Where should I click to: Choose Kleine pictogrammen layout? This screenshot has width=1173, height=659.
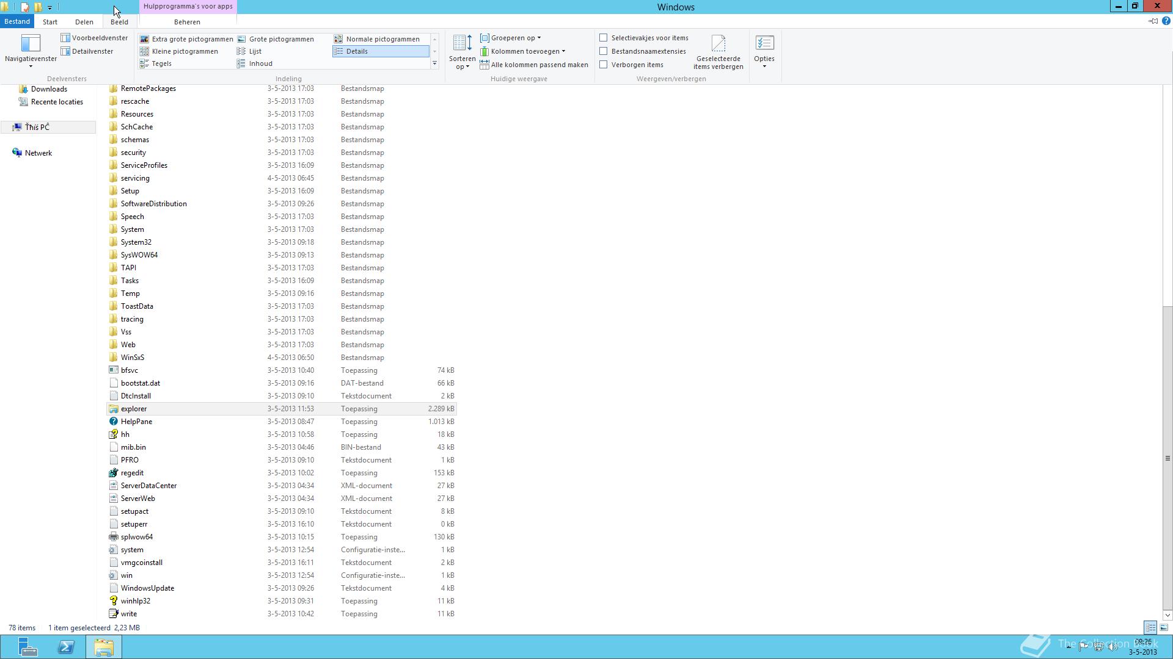(179, 51)
